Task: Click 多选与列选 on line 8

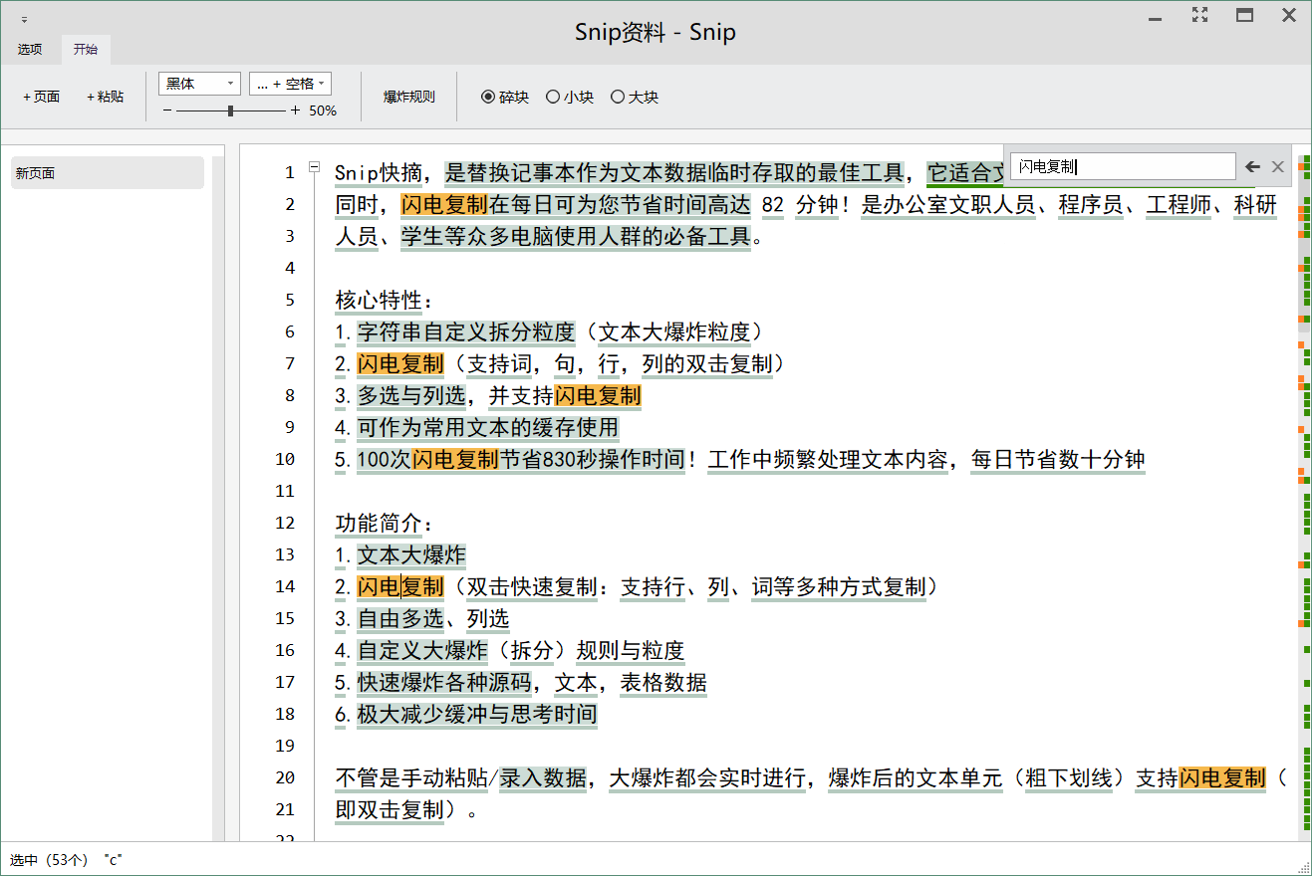Action: [x=411, y=395]
